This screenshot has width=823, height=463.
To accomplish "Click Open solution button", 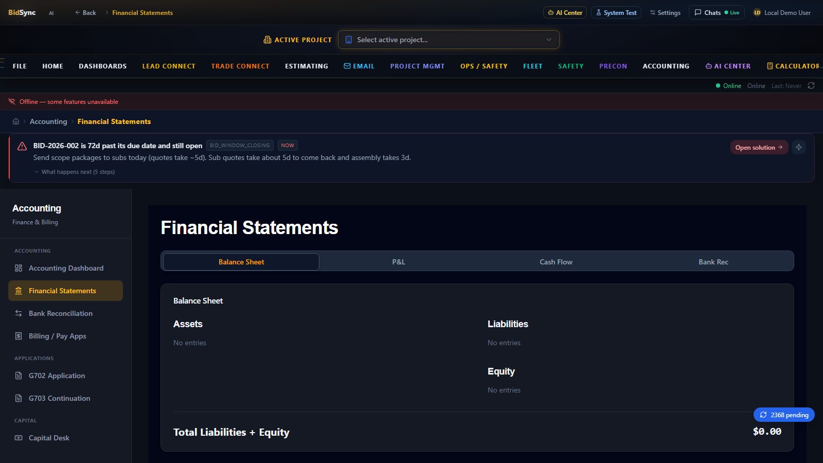I will point(759,147).
